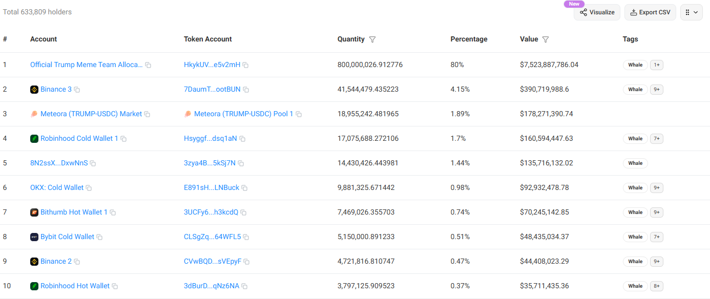Screen dimensions: 710x299
Task: Copy the Binance 3 account address
Action: 77,90
